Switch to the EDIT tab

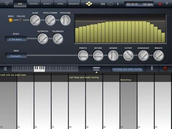[x=20, y=4]
